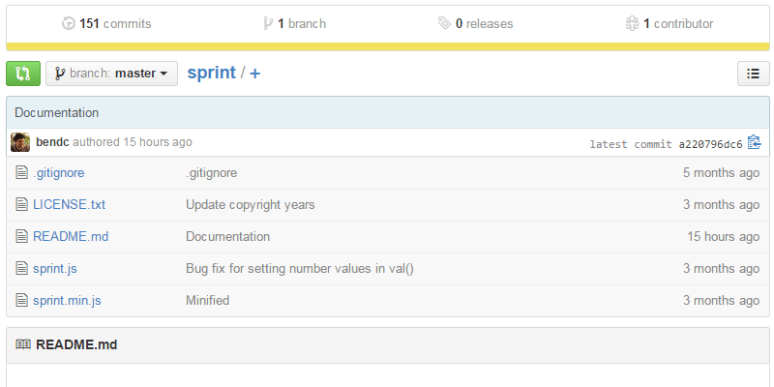Copy commit SHA with clipboard icon
This screenshot has width=774, height=387.
click(x=755, y=143)
